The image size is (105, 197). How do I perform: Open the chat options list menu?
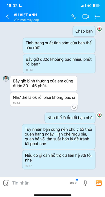(x=97, y=17)
